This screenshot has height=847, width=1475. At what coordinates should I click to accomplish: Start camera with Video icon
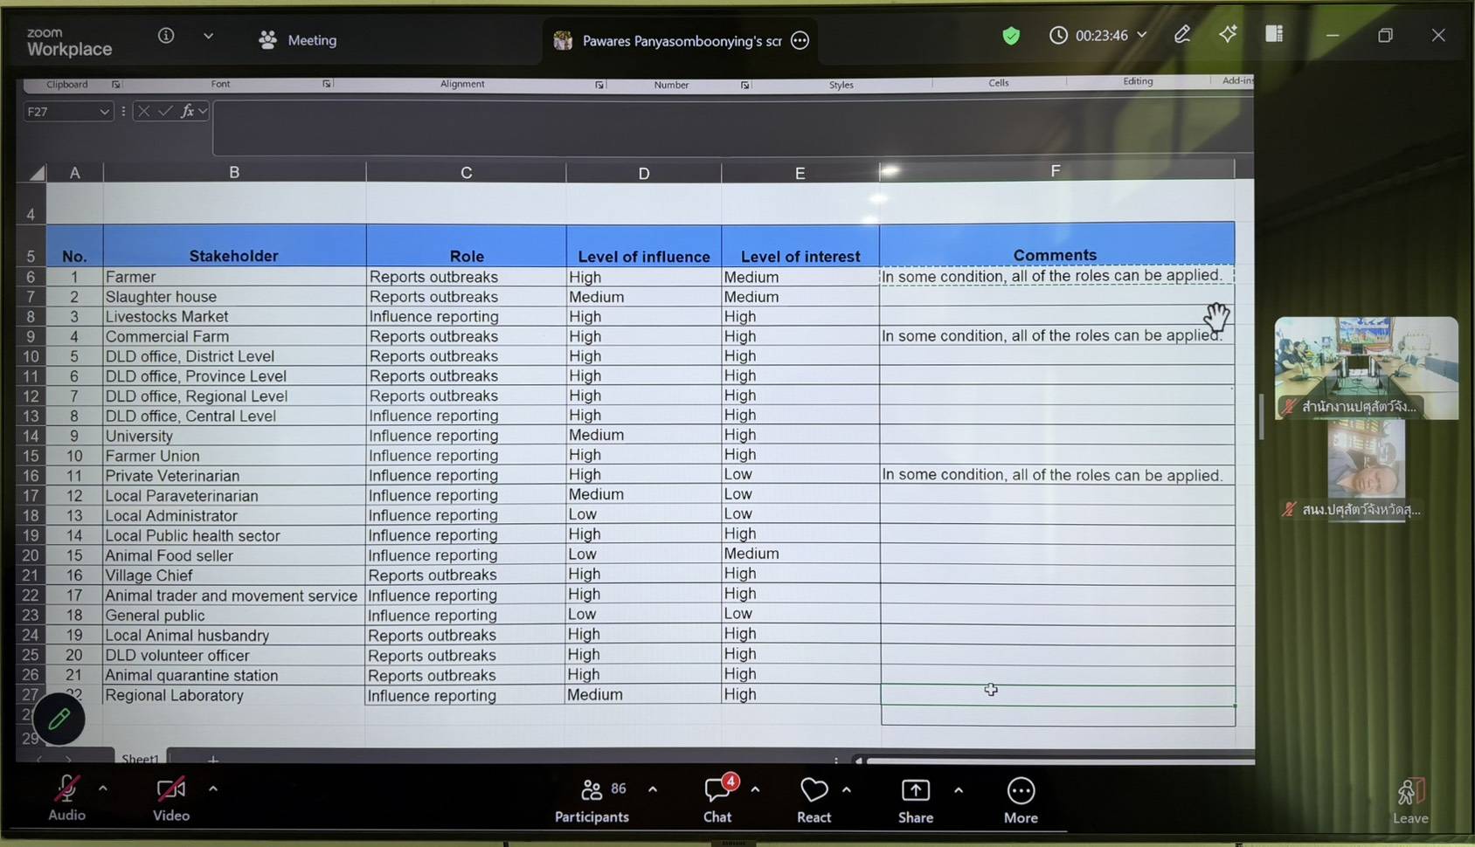tap(170, 790)
